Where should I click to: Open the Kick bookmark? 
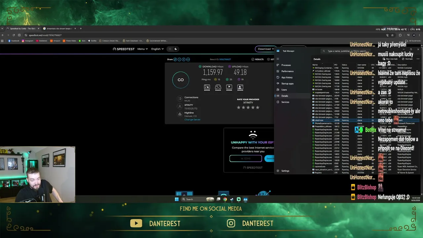pyautogui.click(x=82, y=41)
